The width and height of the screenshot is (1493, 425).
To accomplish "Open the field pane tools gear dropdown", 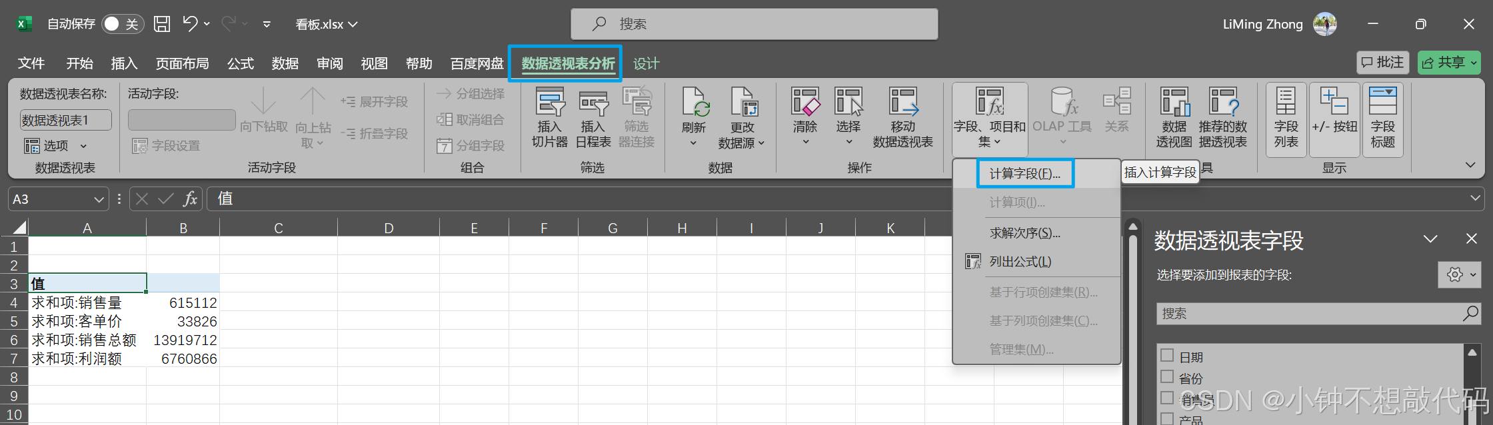I will [x=1461, y=274].
